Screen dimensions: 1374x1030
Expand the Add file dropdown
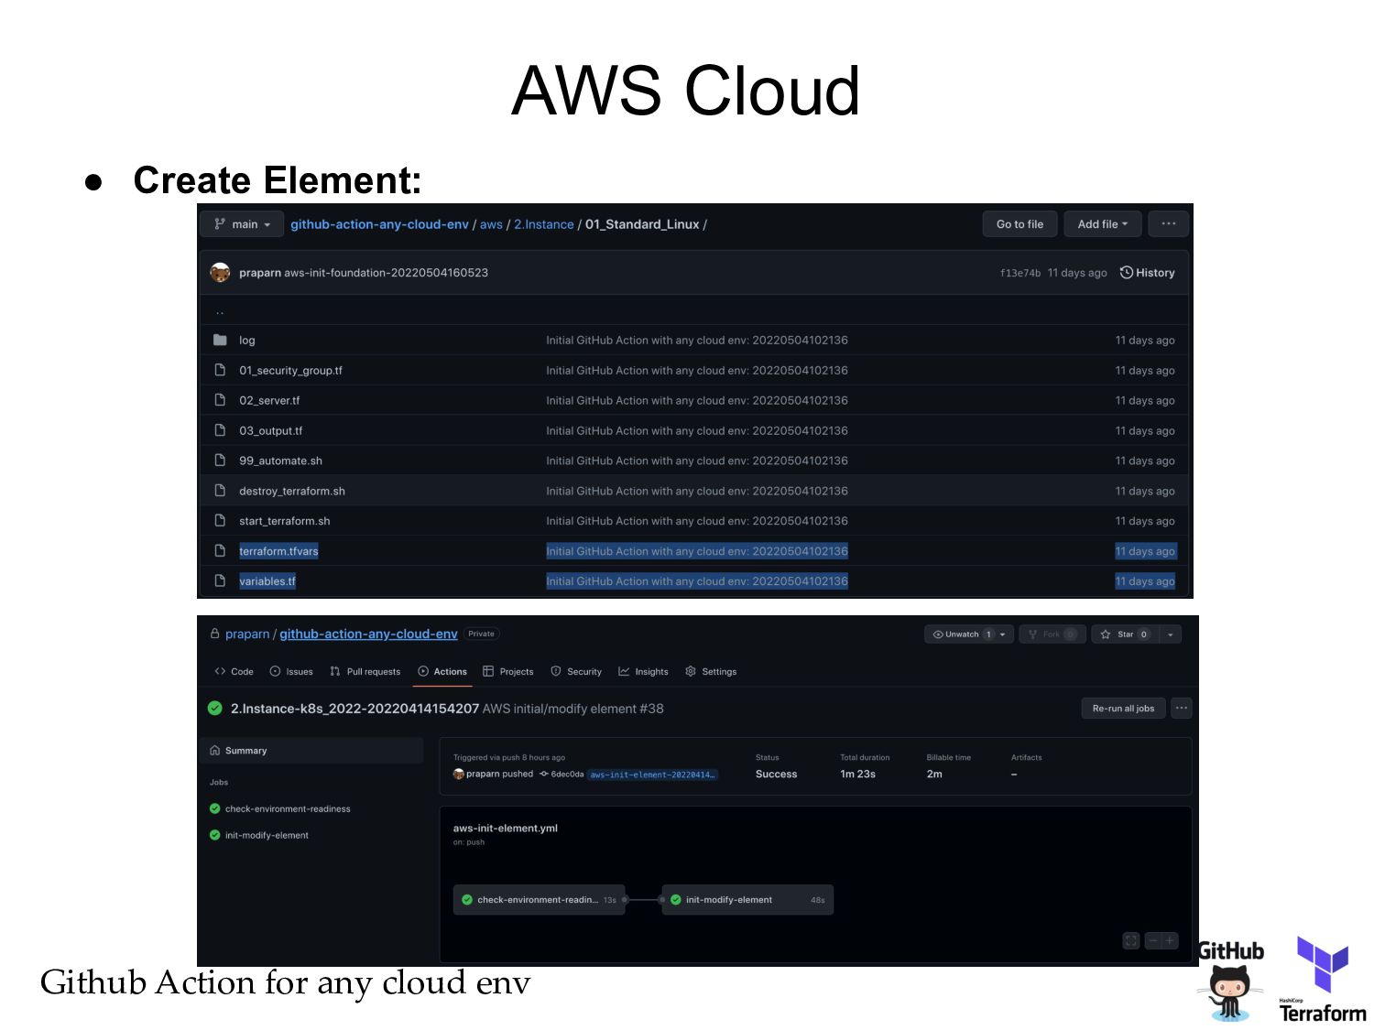pyautogui.click(x=1102, y=224)
